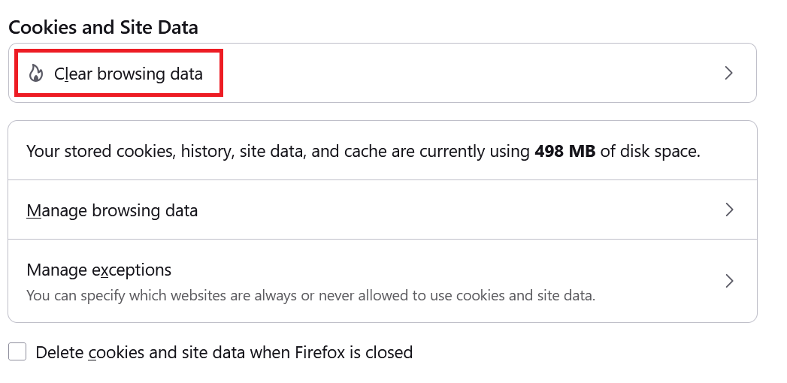787x383 pixels.
Task: Open Manage browsing data
Action: (112, 210)
